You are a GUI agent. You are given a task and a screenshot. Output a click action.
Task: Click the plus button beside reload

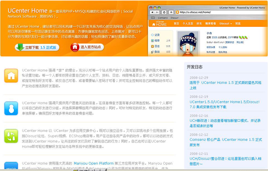171,12
